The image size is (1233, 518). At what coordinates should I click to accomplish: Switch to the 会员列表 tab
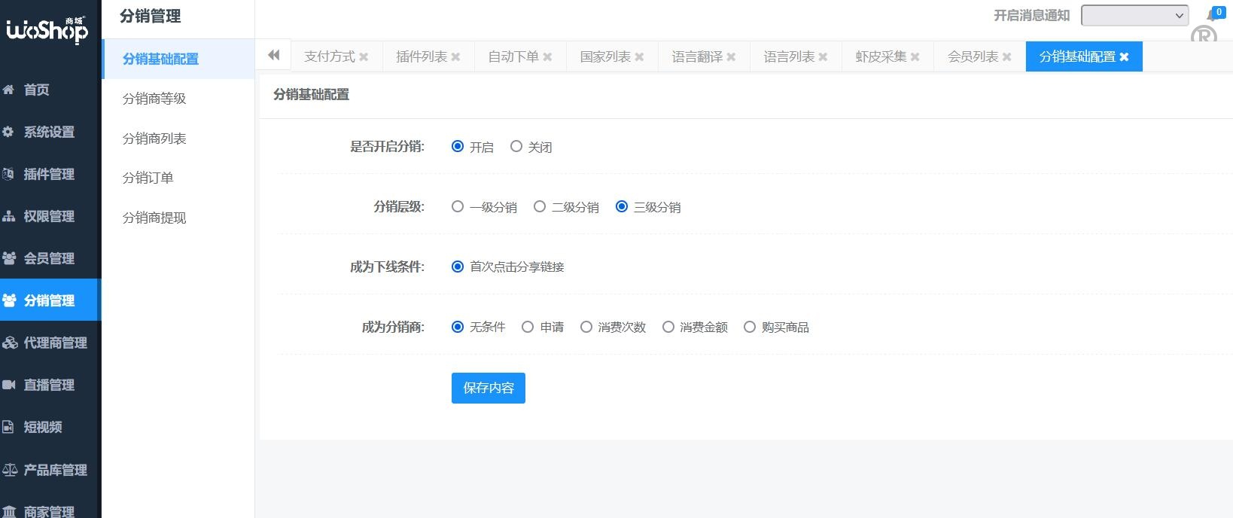click(973, 56)
